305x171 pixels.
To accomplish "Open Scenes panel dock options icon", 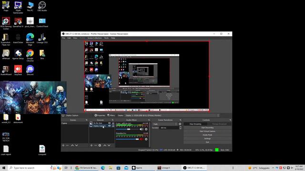I will pos(87,120).
